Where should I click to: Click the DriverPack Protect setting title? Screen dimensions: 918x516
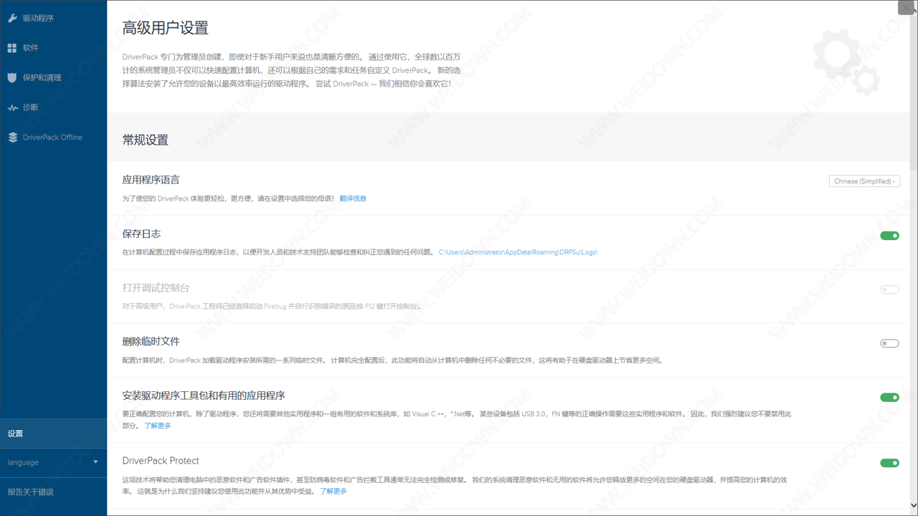click(161, 461)
